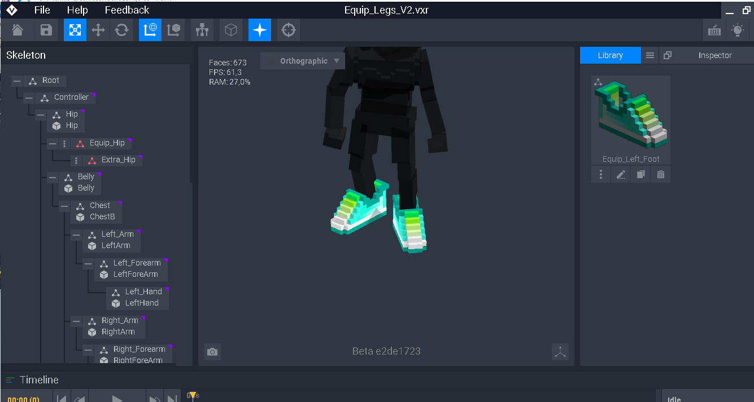
Task: Activate the zoom-to-fit tool
Action: click(75, 30)
